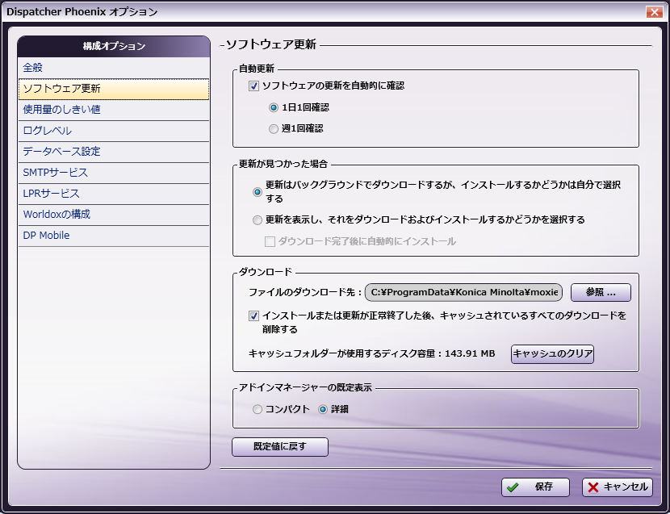Toggle delete cached downloads after install checkbox

click(253, 316)
